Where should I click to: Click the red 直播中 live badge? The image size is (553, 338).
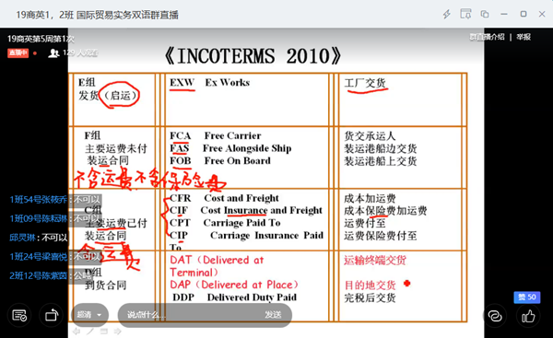[x=18, y=53]
